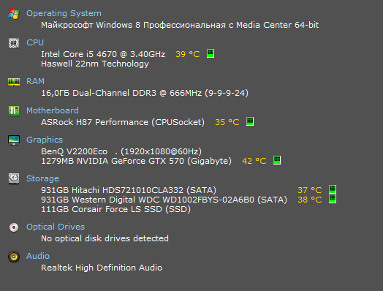
Task: Click the Graphics monitor icon
Action: click(x=14, y=140)
